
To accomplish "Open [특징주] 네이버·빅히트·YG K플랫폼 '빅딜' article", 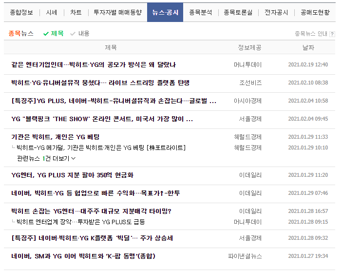I will click(92, 238).
